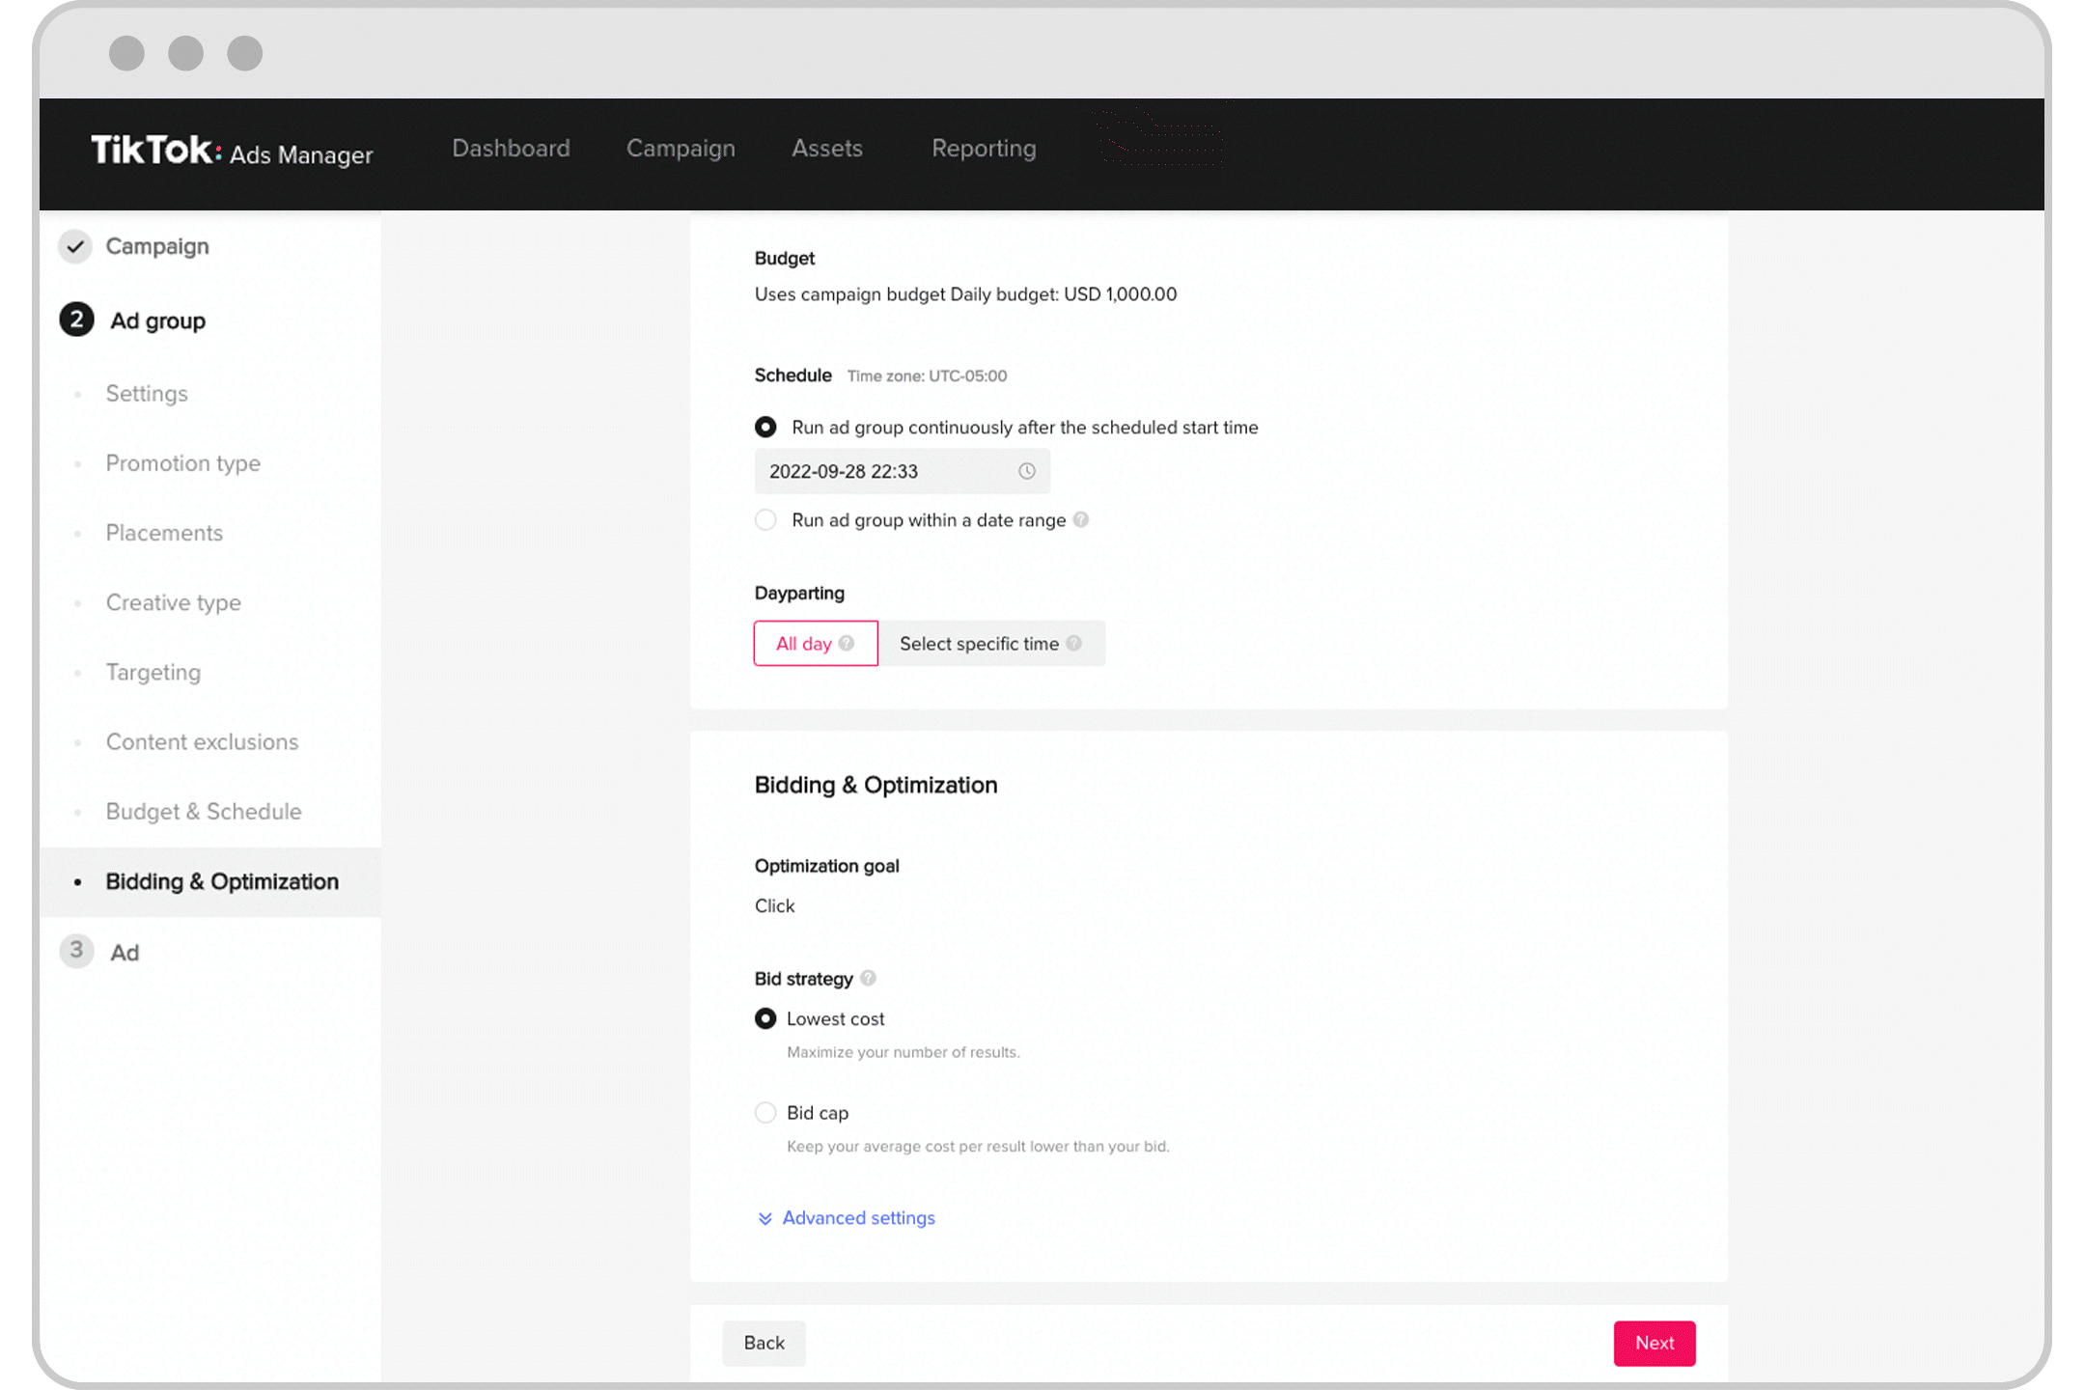The width and height of the screenshot is (2085, 1390).
Task: Click the Next button
Action: coord(1656,1342)
